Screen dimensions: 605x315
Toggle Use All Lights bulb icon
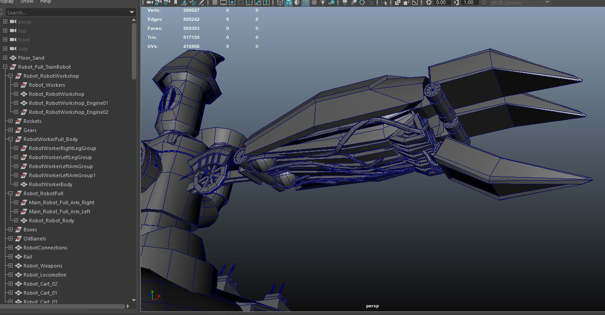pos(323,2)
